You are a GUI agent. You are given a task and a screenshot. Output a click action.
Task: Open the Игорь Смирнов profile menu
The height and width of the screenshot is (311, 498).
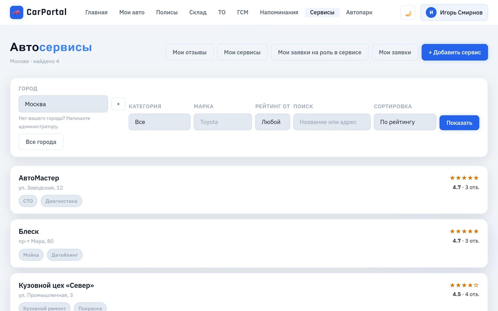tap(454, 12)
